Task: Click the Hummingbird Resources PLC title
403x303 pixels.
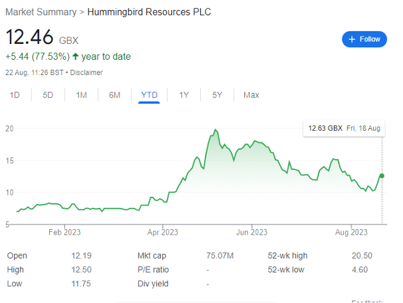Action: tap(149, 12)
